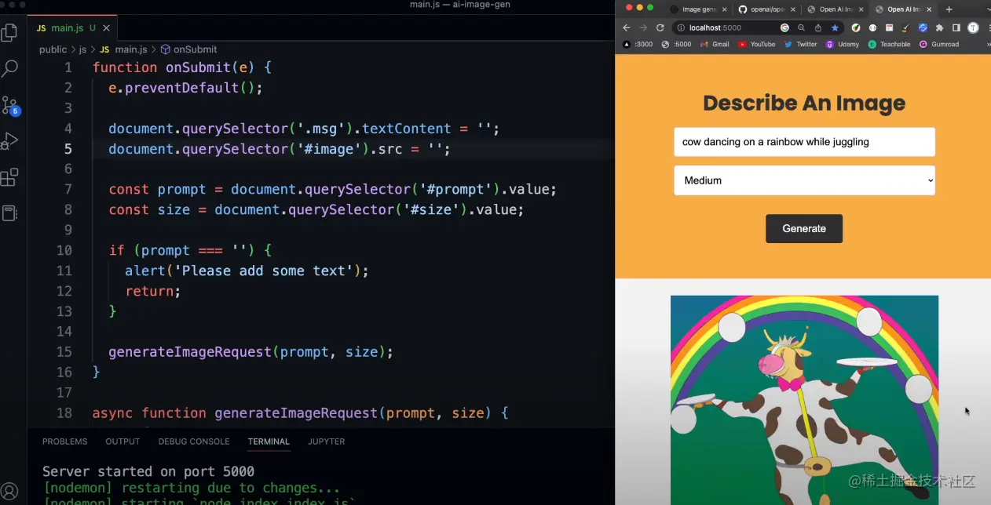Open Source Control with 5 pending changes

pyautogui.click(x=9, y=106)
